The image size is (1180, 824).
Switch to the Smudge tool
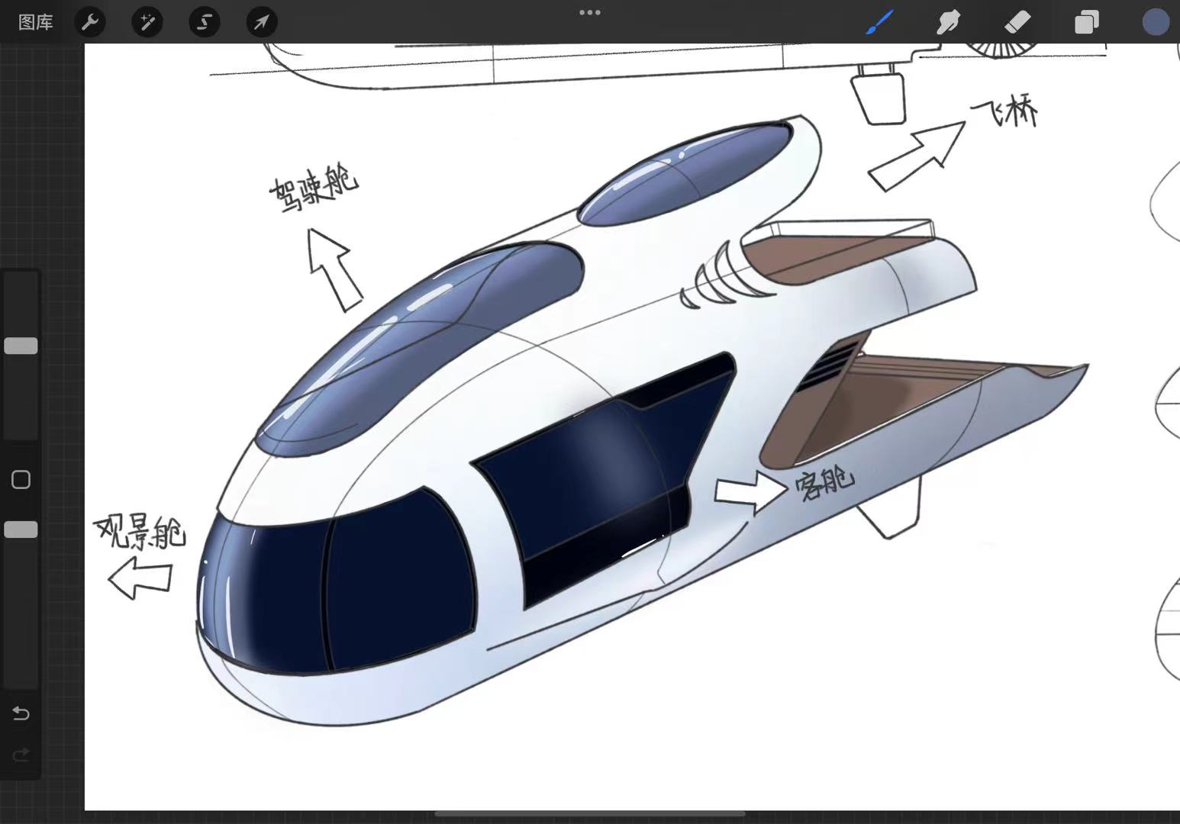[x=948, y=22]
